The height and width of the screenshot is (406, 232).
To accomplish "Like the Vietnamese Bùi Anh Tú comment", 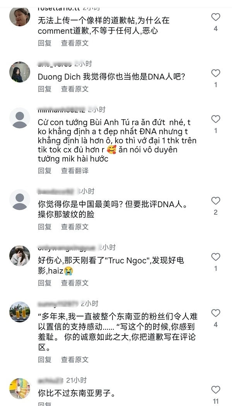I will (215, 119).
